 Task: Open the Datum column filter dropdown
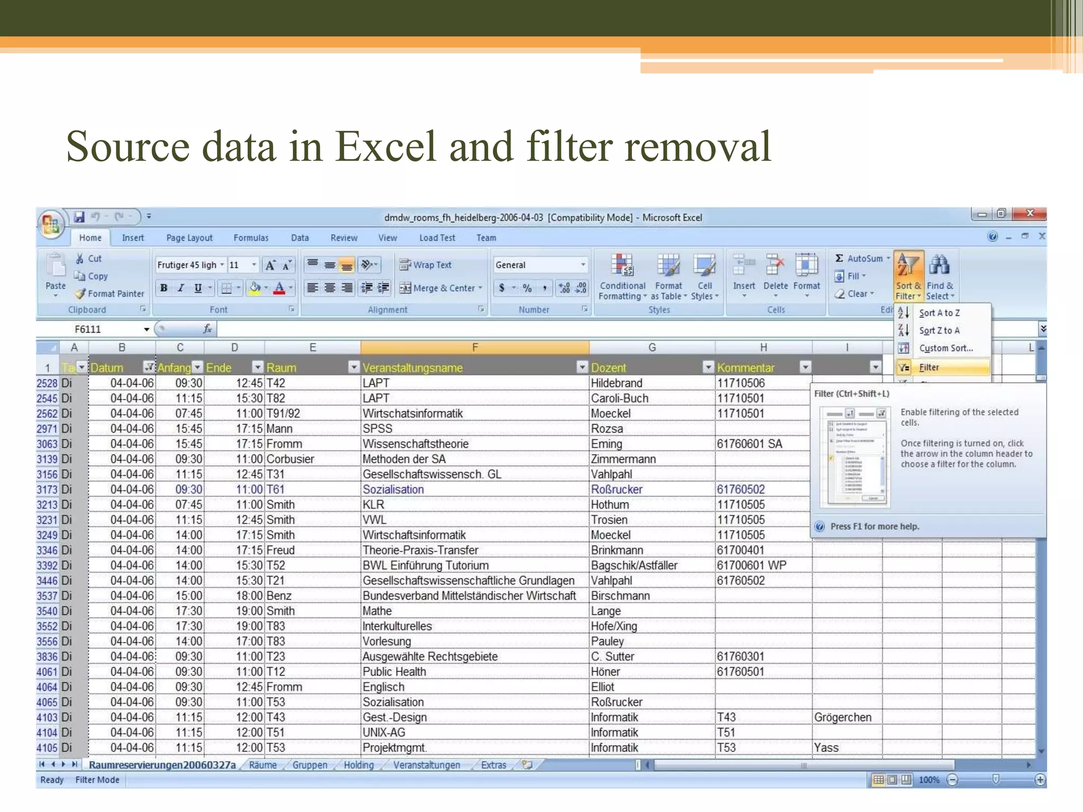(149, 367)
